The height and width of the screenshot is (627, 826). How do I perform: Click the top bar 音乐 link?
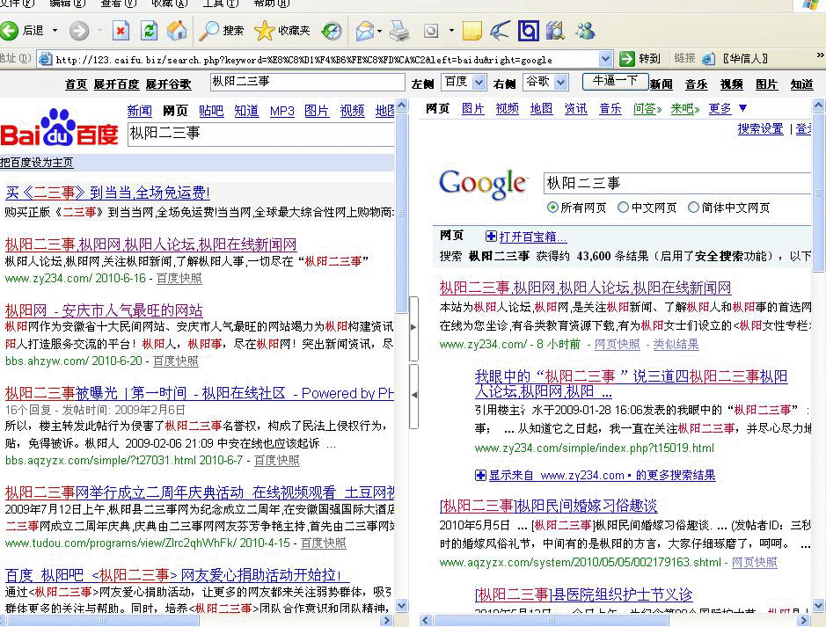pos(697,84)
